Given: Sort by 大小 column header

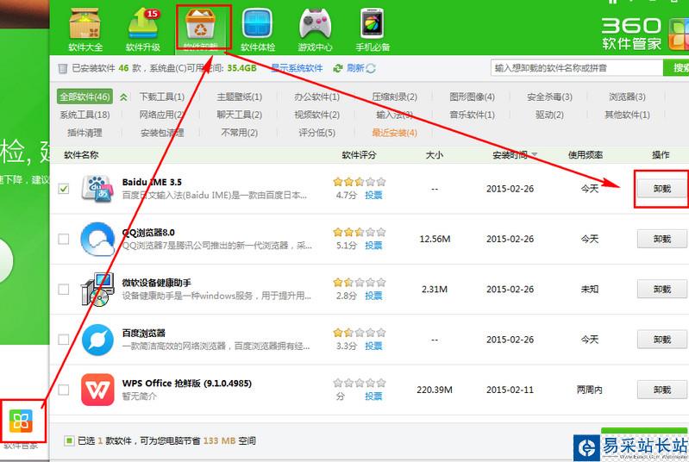Looking at the screenshot, I should [434, 154].
